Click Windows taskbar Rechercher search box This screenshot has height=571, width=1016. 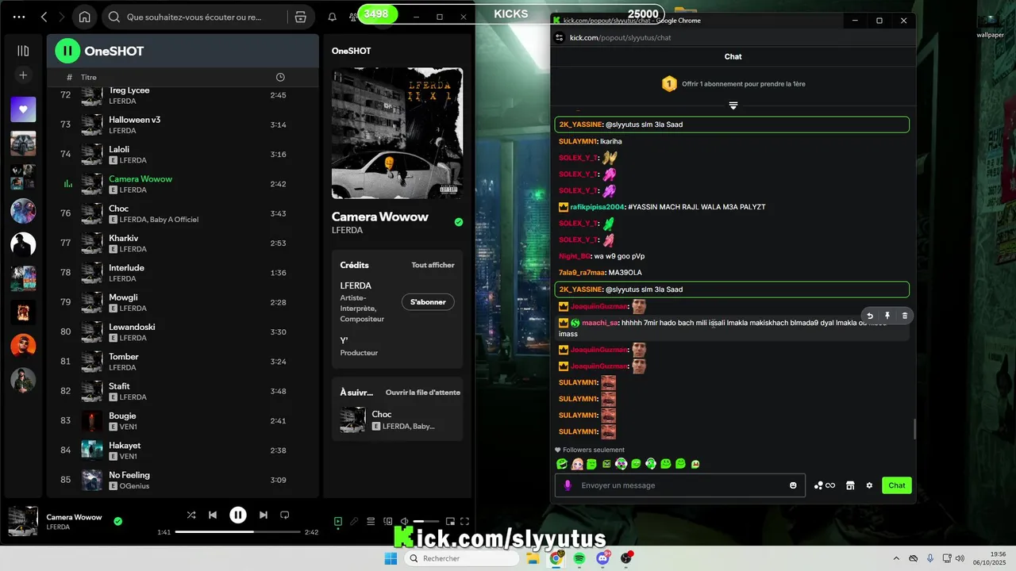[x=461, y=558]
